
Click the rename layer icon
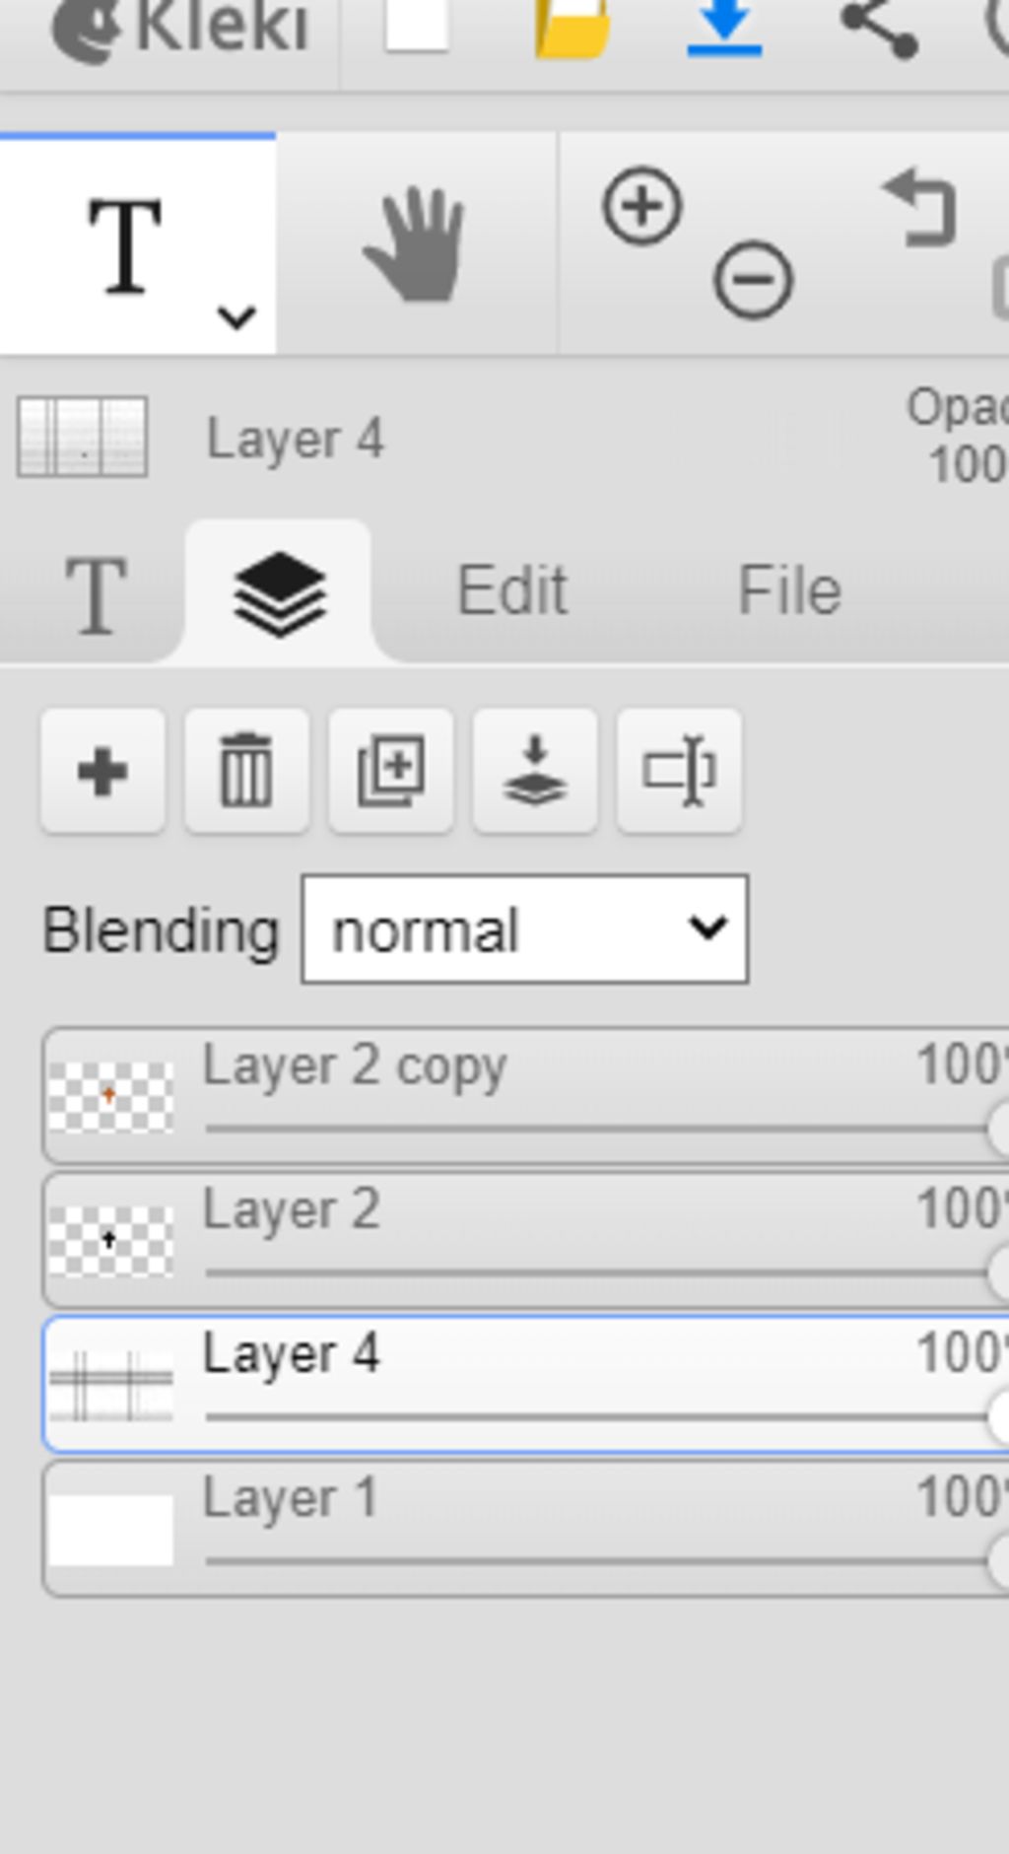[x=679, y=772]
